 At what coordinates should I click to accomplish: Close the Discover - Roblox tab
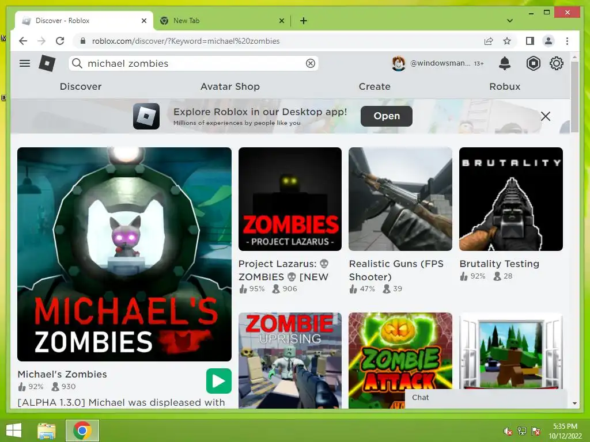(143, 21)
